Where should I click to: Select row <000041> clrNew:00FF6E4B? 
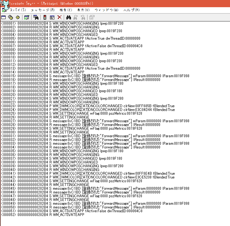(88, 173)
